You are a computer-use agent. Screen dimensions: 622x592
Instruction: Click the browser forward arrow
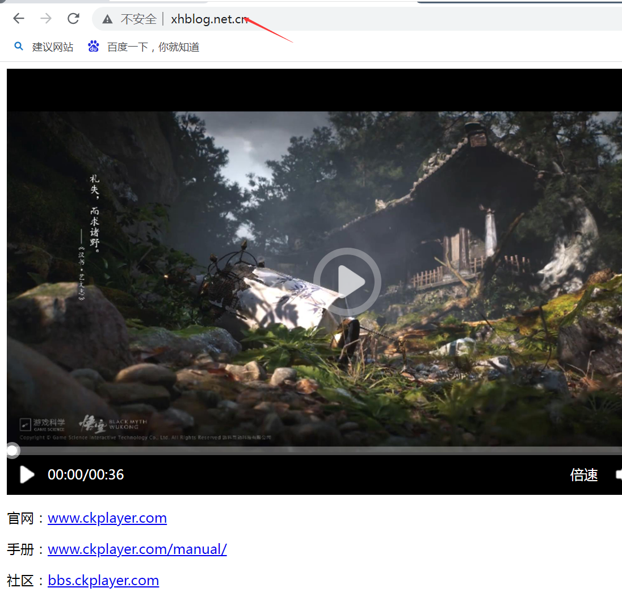[x=46, y=19]
